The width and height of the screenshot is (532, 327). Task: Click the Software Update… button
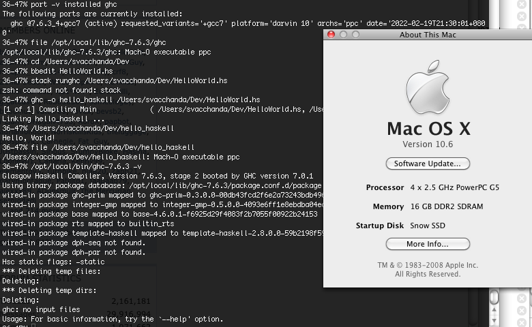428,163
